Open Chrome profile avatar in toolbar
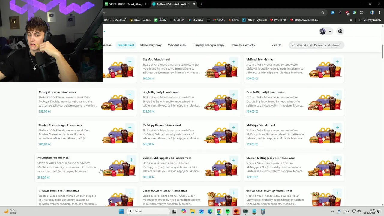Viewport: 384px width, 216px height. tap(372, 13)
